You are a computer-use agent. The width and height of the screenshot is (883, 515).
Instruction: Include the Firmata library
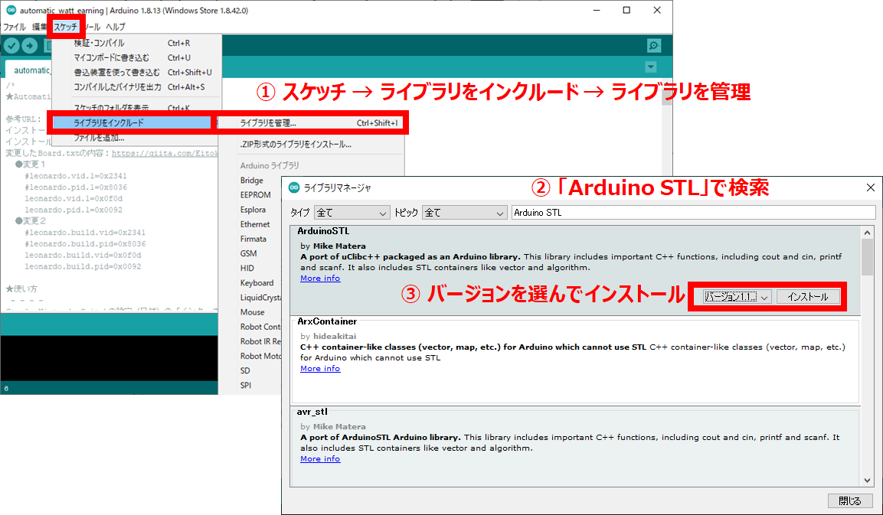[253, 239]
